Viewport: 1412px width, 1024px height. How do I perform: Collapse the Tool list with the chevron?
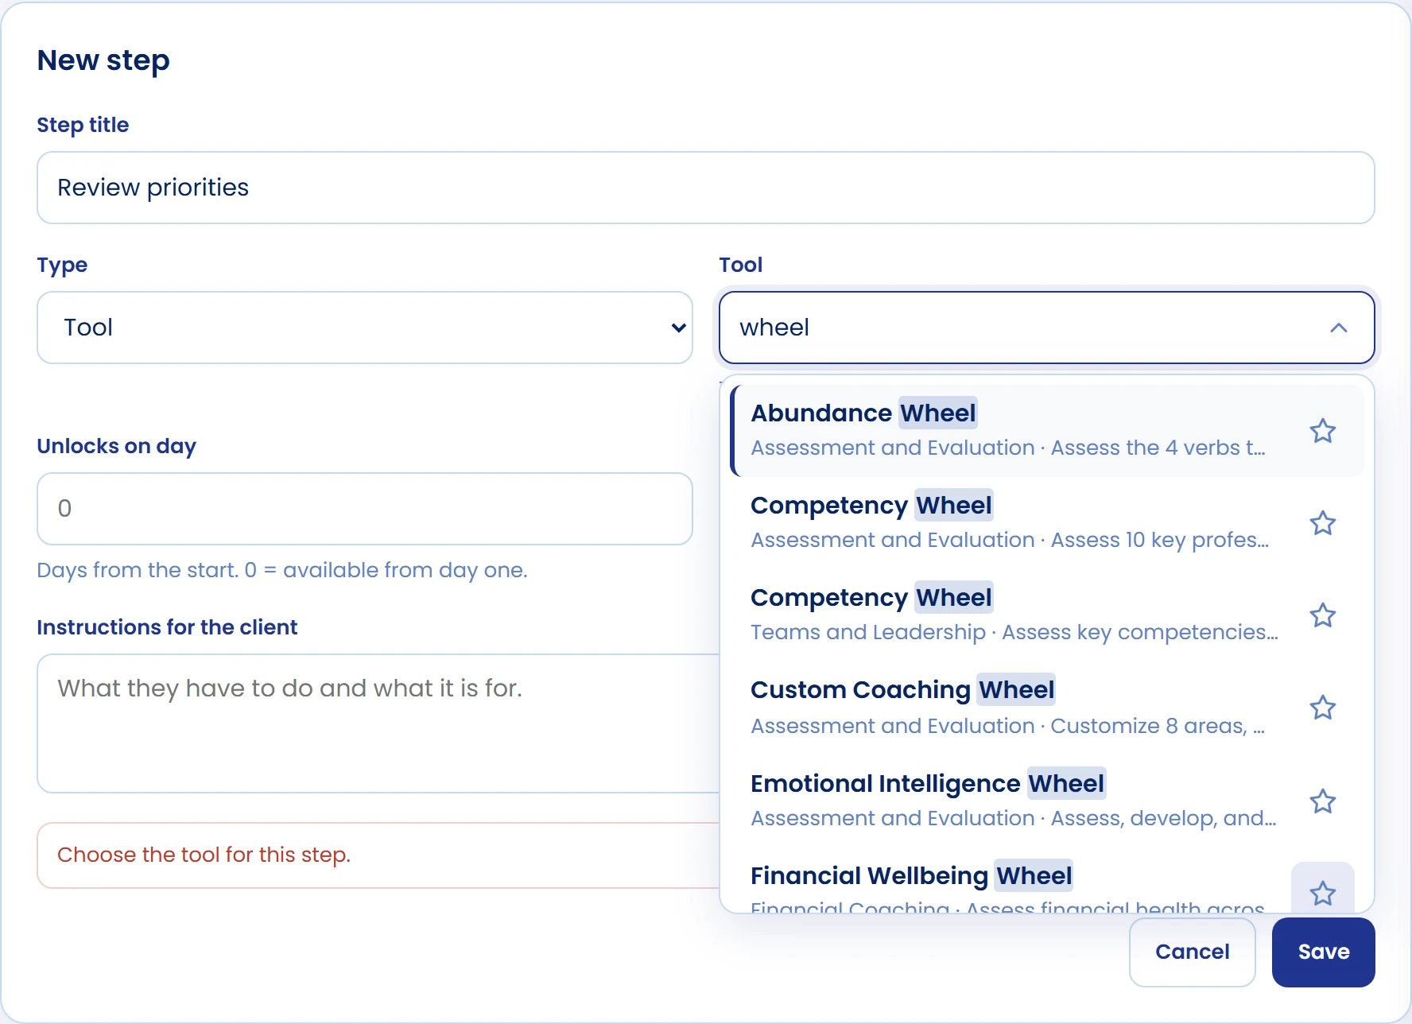pos(1339,328)
